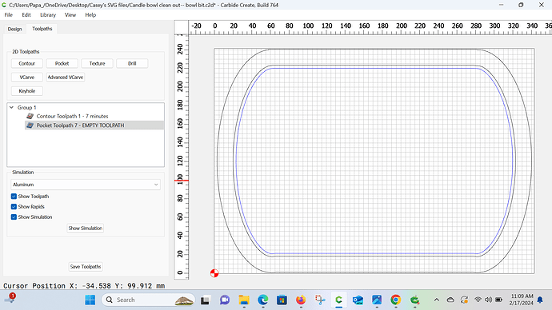This screenshot has width=552, height=310.
Task: Open the Photos app from the taskbar
Action: [377, 300]
